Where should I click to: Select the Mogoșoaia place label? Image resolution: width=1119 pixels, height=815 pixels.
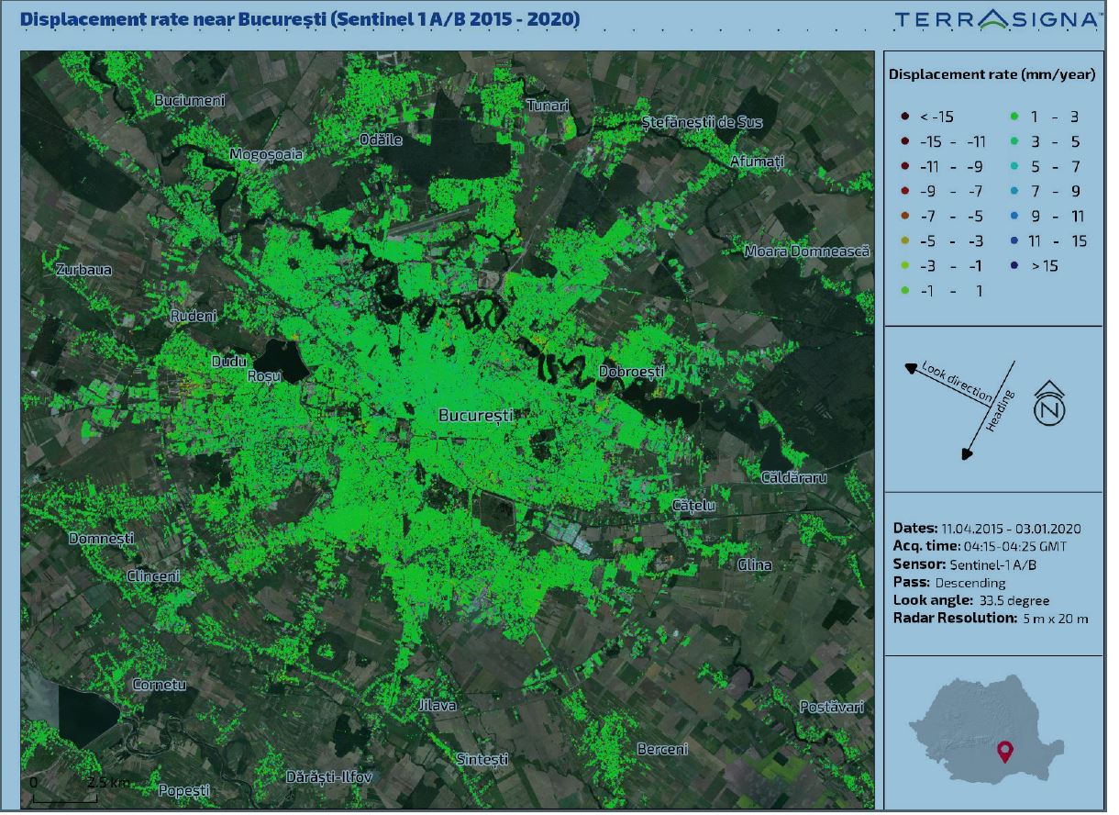tap(266, 154)
